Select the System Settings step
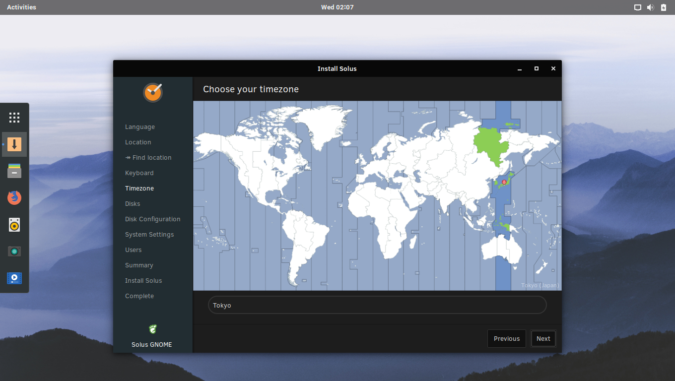Image resolution: width=675 pixels, height=381 pixels. click(149, 235)
